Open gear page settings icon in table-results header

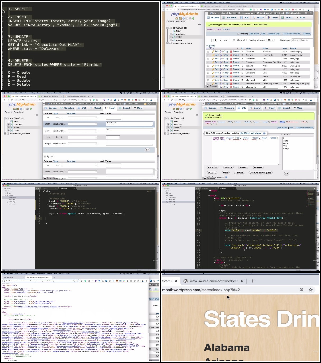point(306,13)
